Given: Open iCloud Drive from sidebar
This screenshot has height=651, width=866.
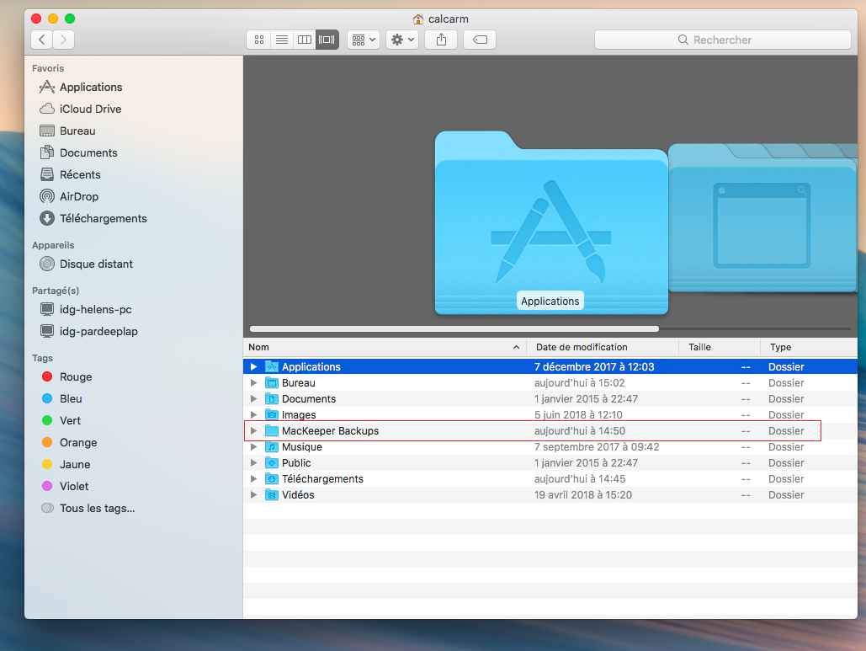Looking at the screenshot, I should pos(90,109).
